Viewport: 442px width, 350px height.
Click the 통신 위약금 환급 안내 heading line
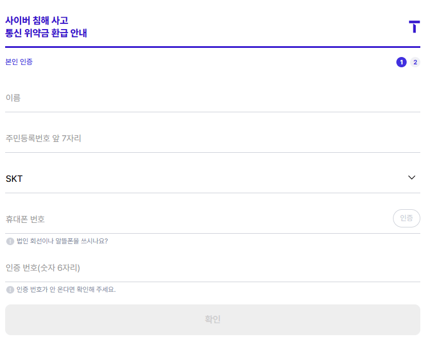(x=46, y=33)
